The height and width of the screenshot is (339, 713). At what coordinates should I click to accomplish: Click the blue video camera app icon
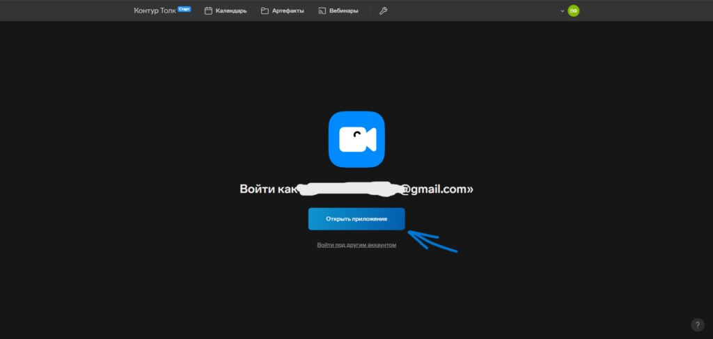pyautogui.click(x=356, y=139)
